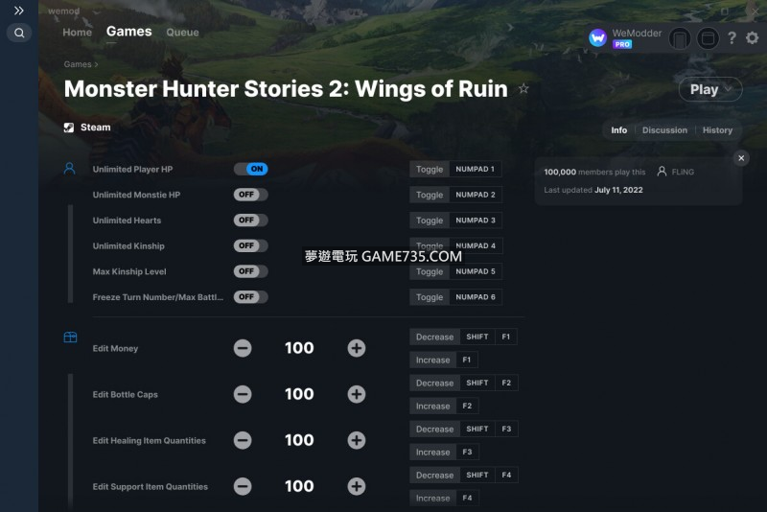The width and height of the screenshot is (767, 512).
Task: Click the Edit Healing Item Quantities value
Action: [299, 440]
